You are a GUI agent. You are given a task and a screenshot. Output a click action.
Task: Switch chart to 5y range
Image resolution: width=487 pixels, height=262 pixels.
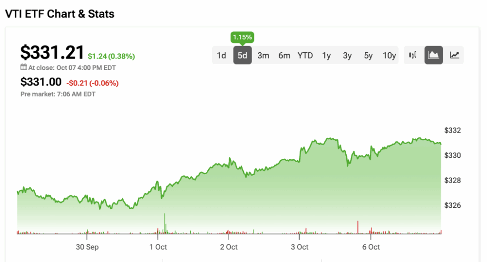[368, 56]
